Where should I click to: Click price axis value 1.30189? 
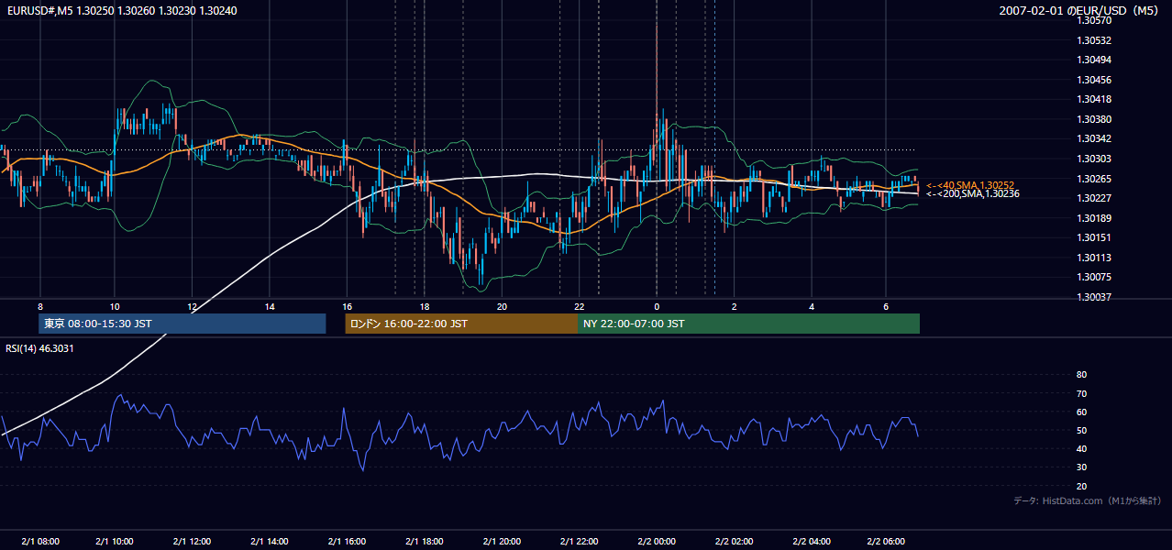point(1094,218)
